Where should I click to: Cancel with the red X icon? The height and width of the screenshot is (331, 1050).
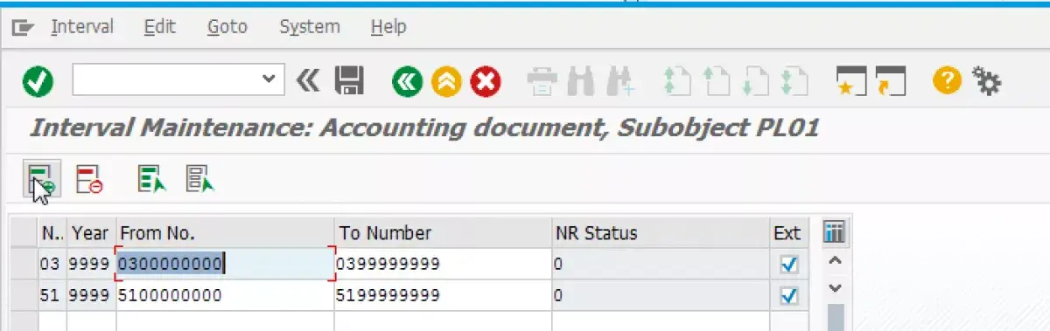485,82
